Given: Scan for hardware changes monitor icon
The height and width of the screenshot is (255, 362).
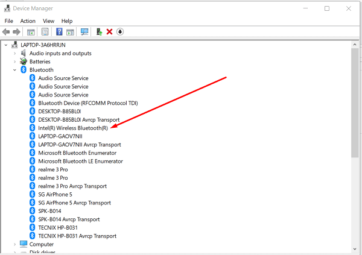Looking at the screenshot, I should tap(84, 31).
